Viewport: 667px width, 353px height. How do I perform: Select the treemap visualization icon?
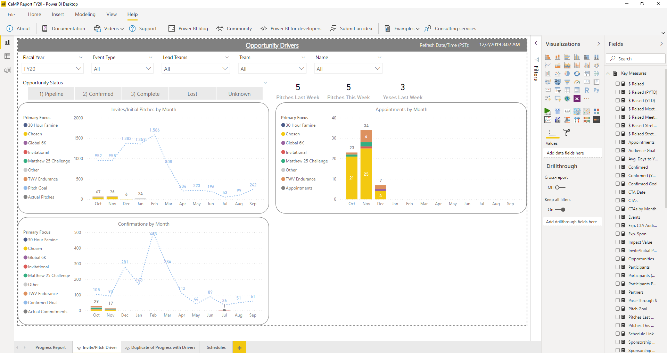click(587, 74)
